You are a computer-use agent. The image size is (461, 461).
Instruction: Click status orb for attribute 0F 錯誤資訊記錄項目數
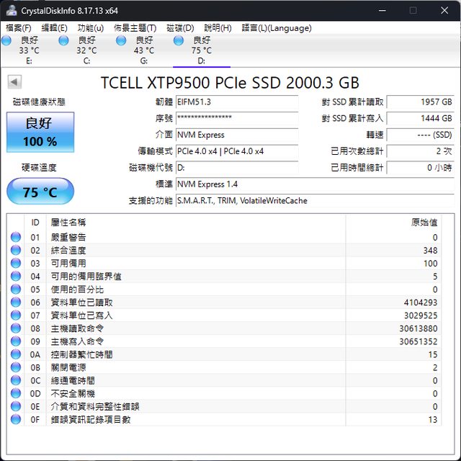click(x=16, y=419)
